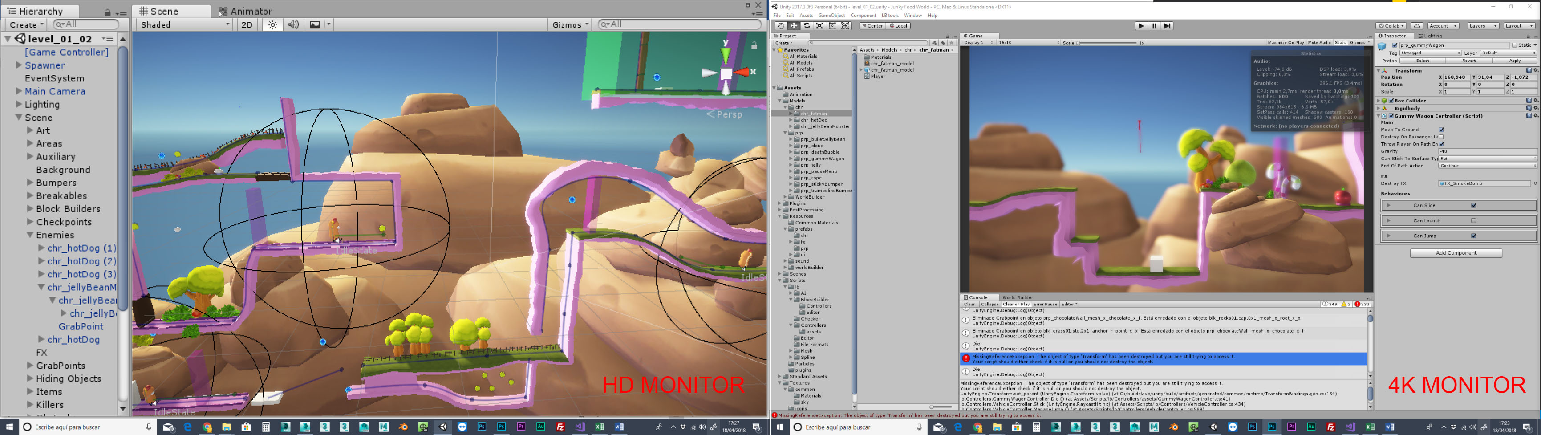Click the Project search by label tag icon
The width and height of the screenshot is (1541, 435).
pos(943,42)
